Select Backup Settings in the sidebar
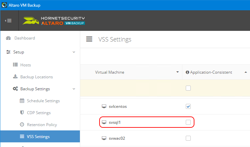The image size is (250, 147). (35, 89)
